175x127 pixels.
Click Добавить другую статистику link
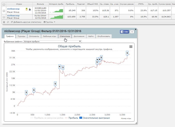coord(26,22)
